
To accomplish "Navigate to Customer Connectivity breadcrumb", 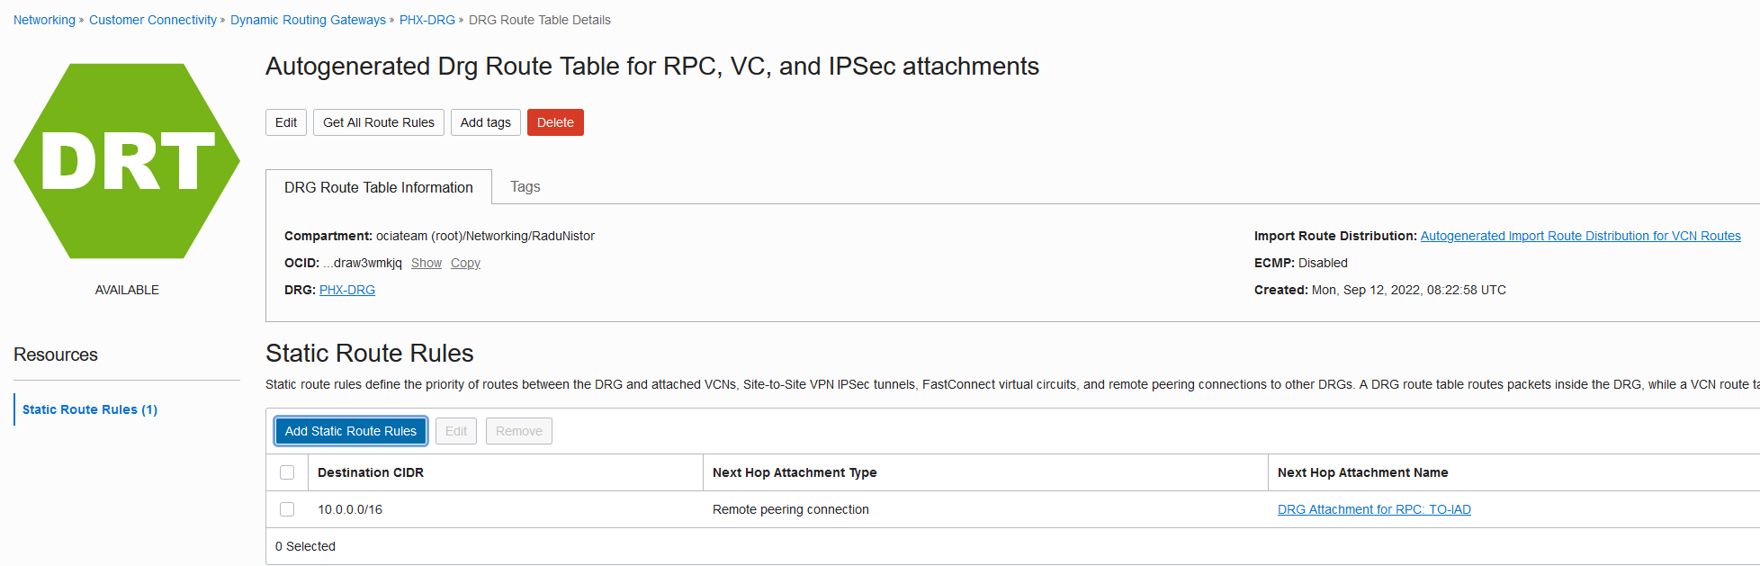I will tap(153, 20).
